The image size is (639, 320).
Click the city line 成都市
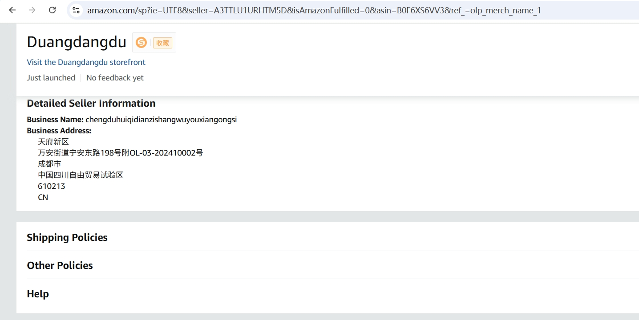tap(49, 164)
